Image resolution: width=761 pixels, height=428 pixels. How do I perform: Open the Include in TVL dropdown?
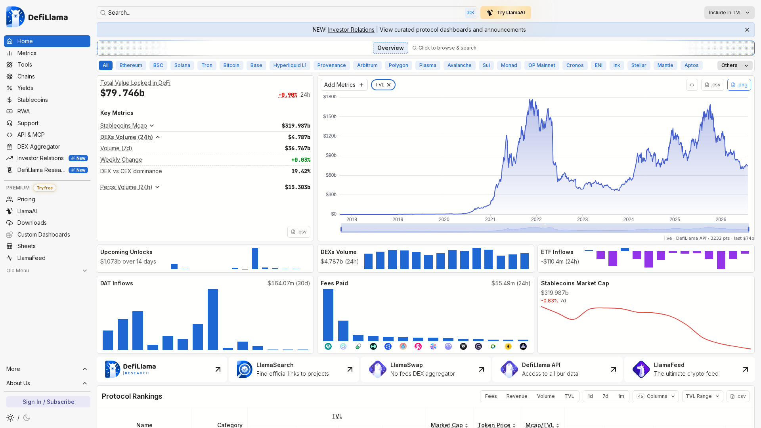point(729,13)
